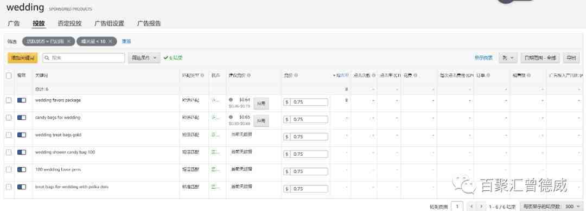Expand the rows-per-page dropdown showing 300
Image resolution: width=586 pixels, height=211 pixels.
coord(552,207)
